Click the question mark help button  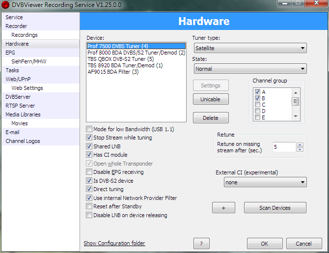tap(201, 244)
